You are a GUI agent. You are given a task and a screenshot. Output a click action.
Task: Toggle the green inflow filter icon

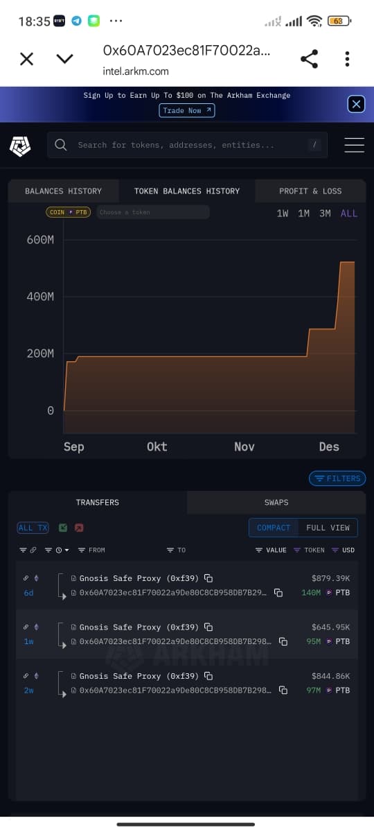click(x=63, y=528)
